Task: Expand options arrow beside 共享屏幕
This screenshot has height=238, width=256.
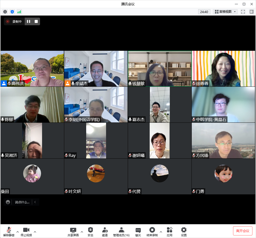Action: 82,232
